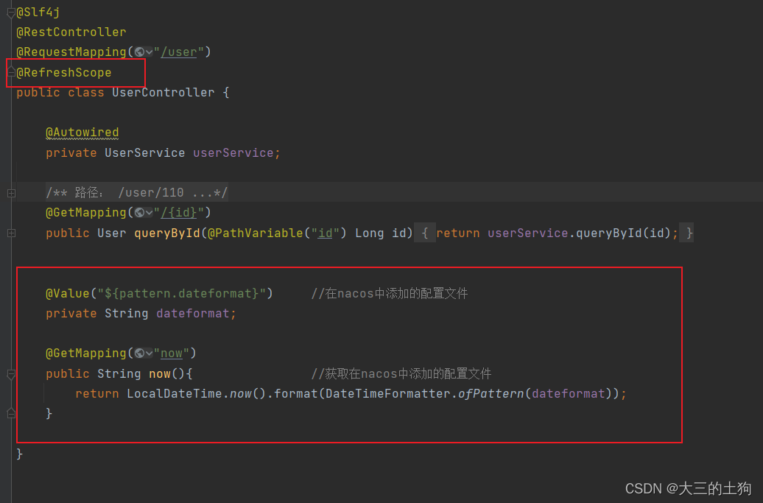Click the "/{id}" mapping path link
Screen dimensions: 763x503
click(x=178, y=213)
